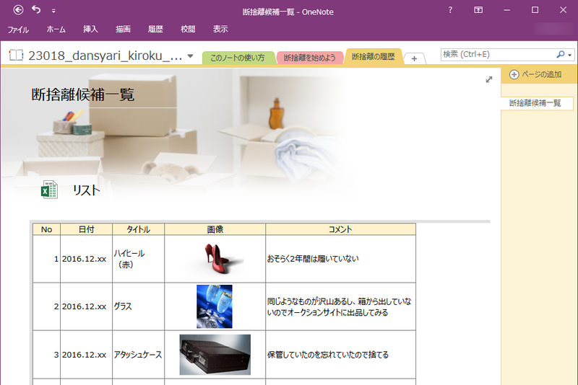Click the グラス title cell
578x385 pixels.
coord(138,306)
